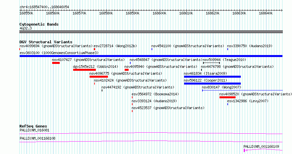Click the 4q32.3 cytogenetic band bar

tap(151, 32)
